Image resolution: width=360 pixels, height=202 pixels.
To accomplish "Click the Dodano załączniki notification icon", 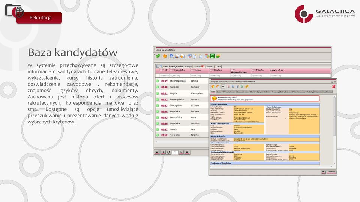I will click(214, 98).
